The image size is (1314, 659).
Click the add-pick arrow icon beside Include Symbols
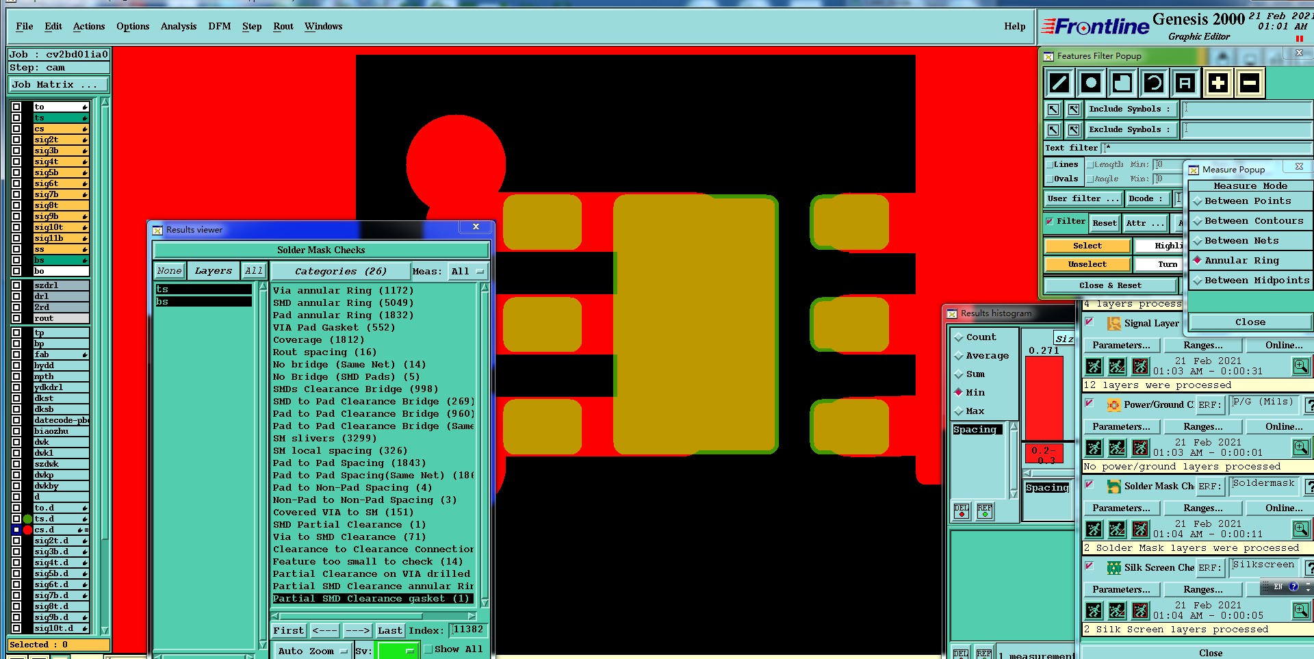(1074, 109)
